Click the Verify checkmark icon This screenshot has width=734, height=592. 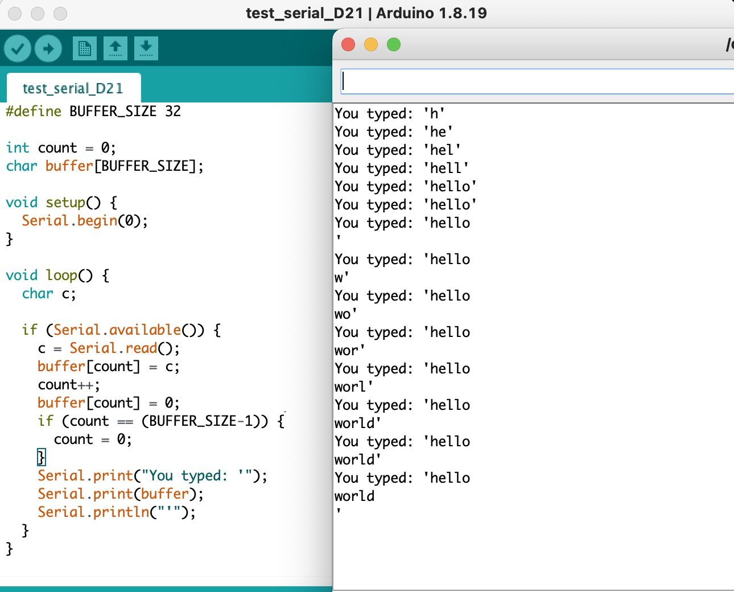[18, 48]
